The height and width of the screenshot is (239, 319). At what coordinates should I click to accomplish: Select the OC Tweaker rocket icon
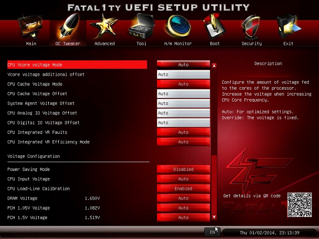click(67, 26)
